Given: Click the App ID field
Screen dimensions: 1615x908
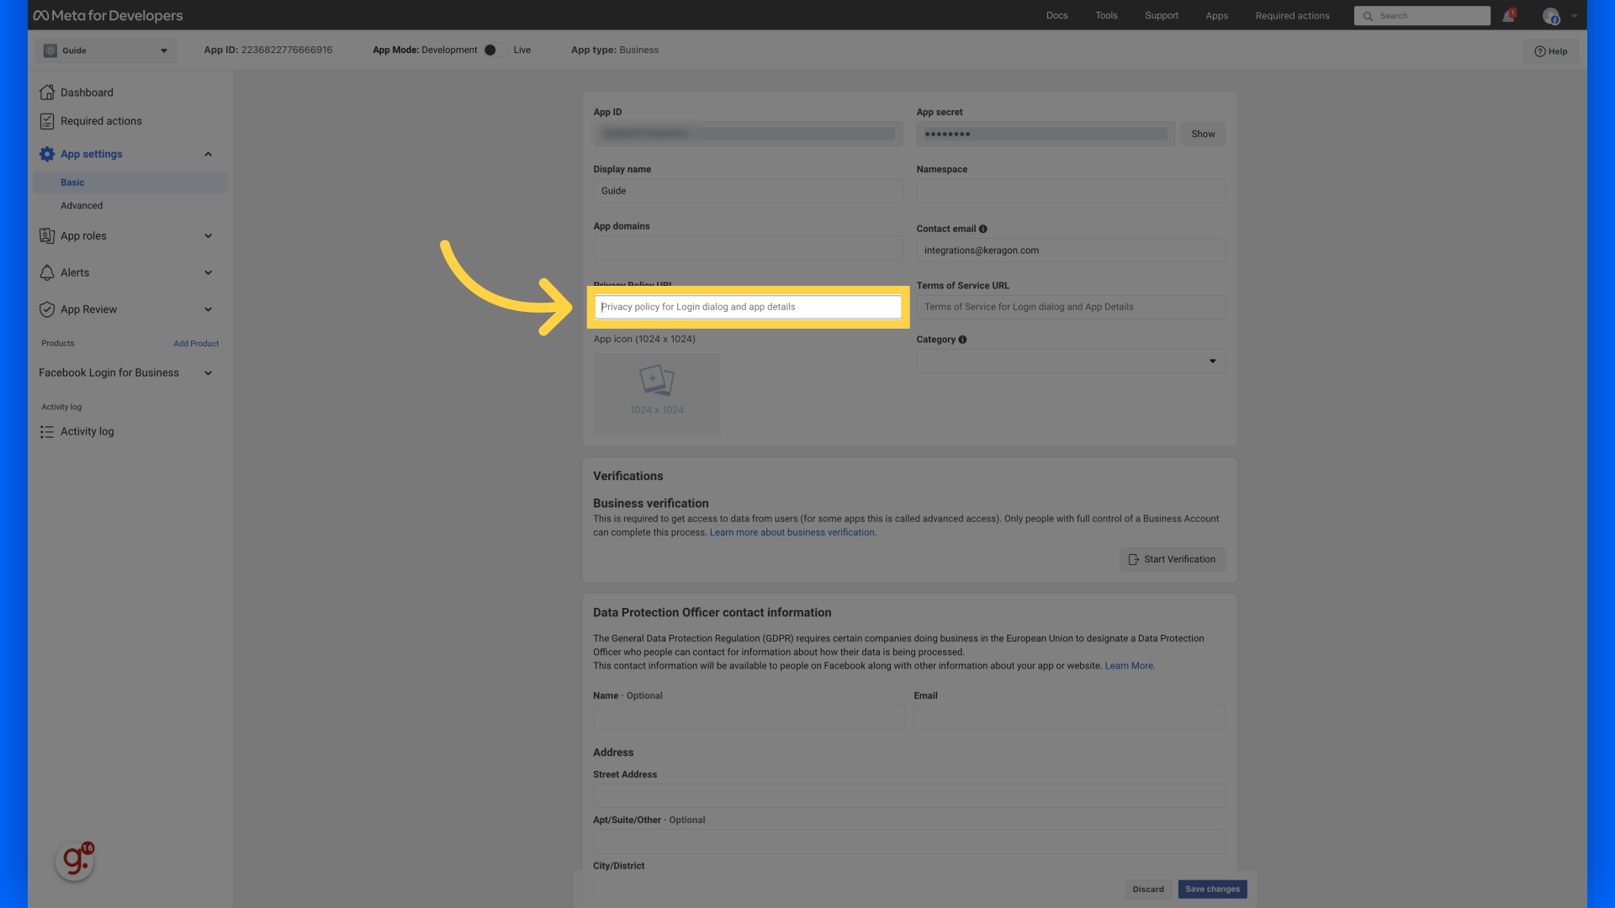Looking at the screenshot, I should (748, 134).
